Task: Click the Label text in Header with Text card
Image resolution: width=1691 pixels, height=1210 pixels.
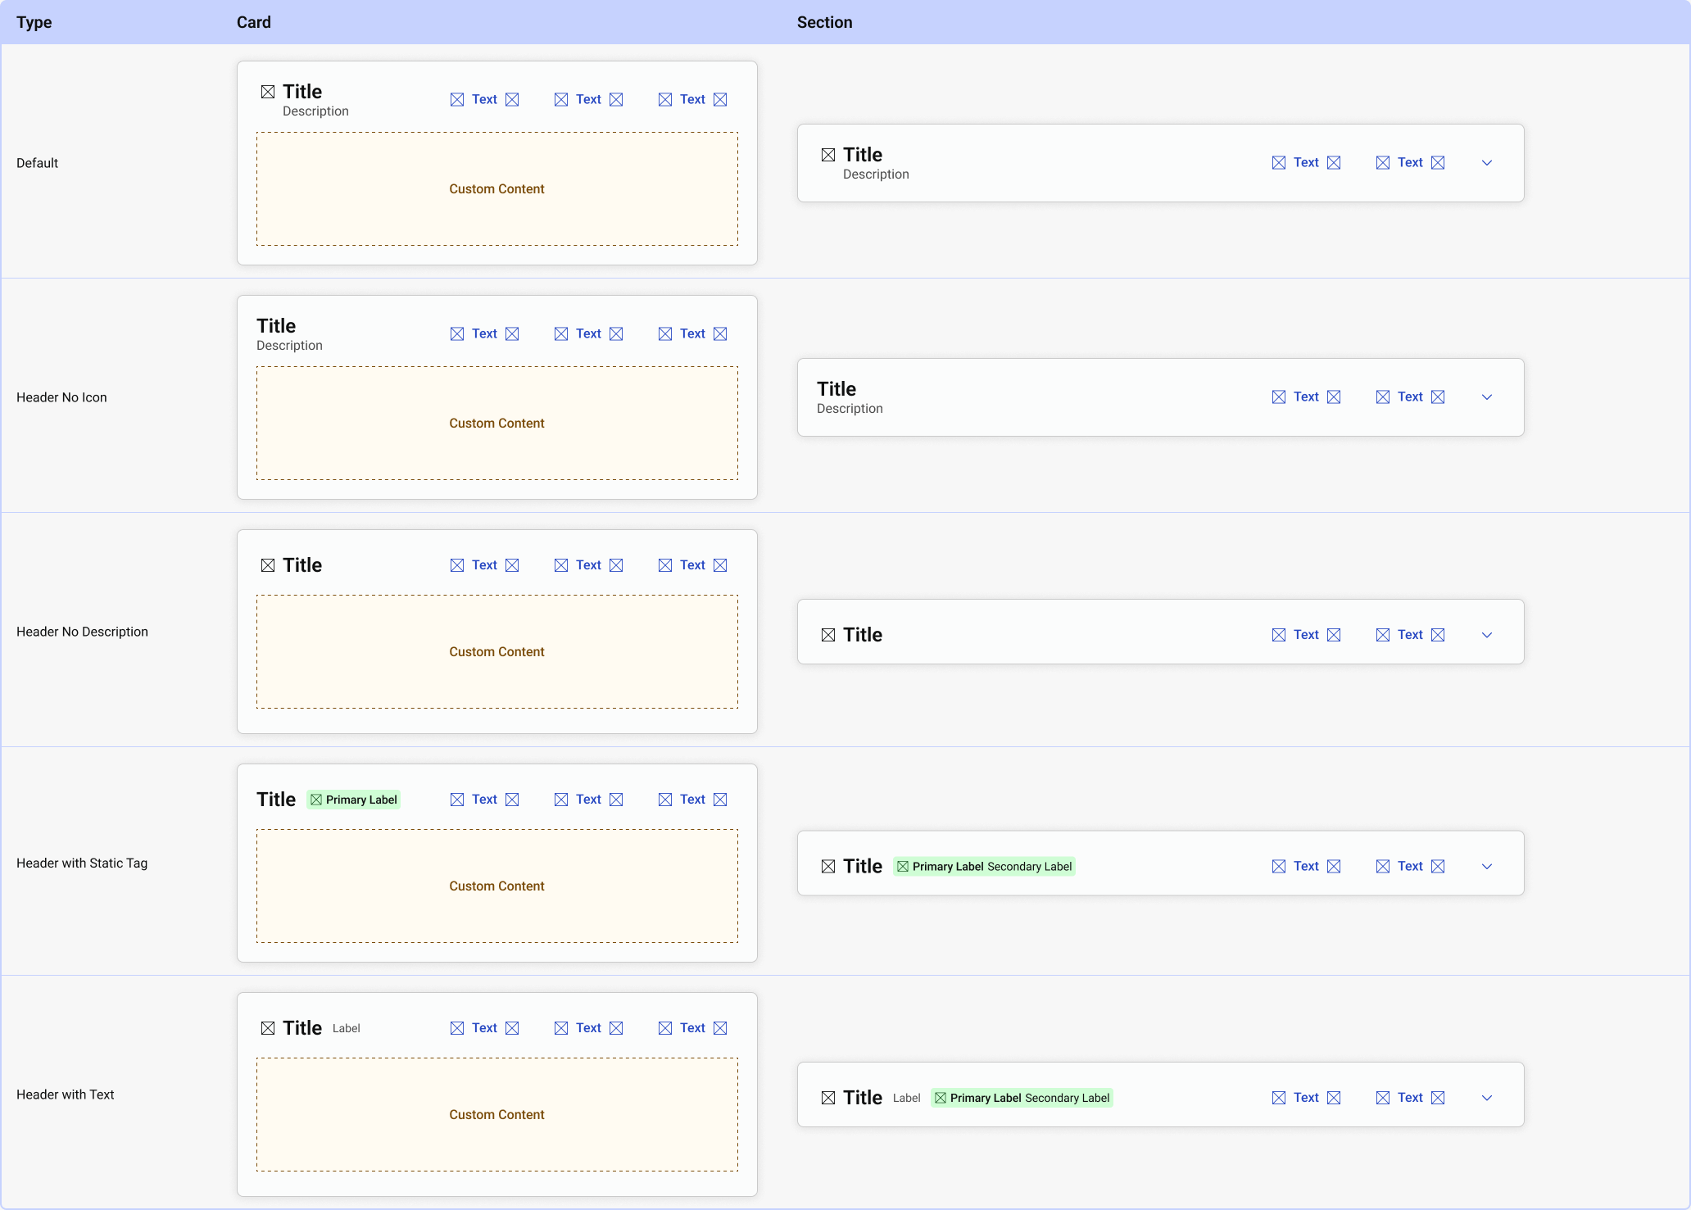Action: click(x=347, y=1029)
